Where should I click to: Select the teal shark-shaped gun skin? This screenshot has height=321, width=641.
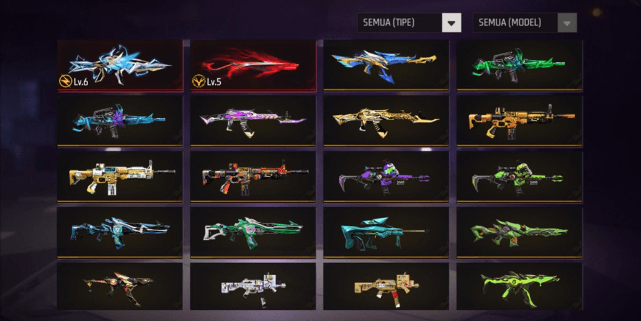(387, 232)
